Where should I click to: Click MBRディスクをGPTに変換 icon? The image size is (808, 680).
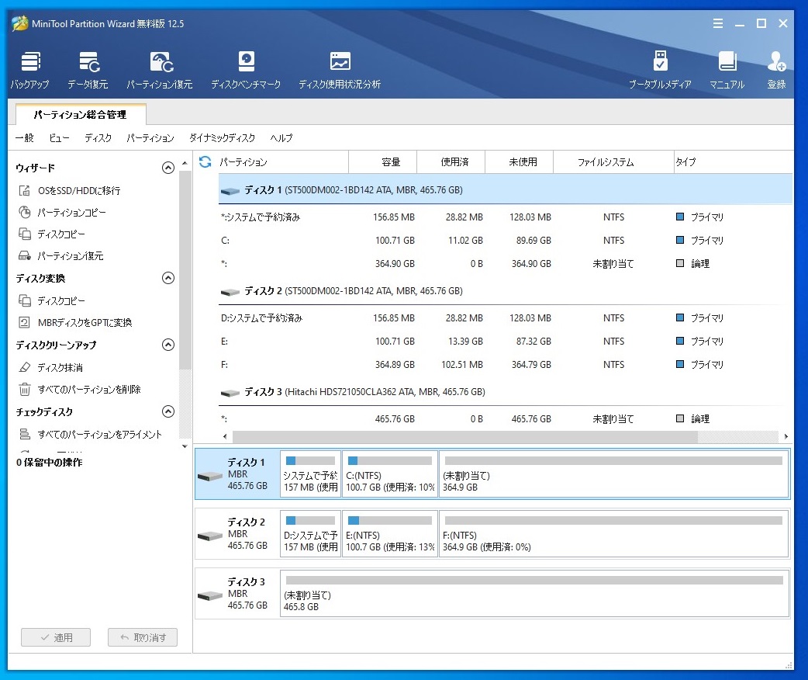(x=24, y=322)
